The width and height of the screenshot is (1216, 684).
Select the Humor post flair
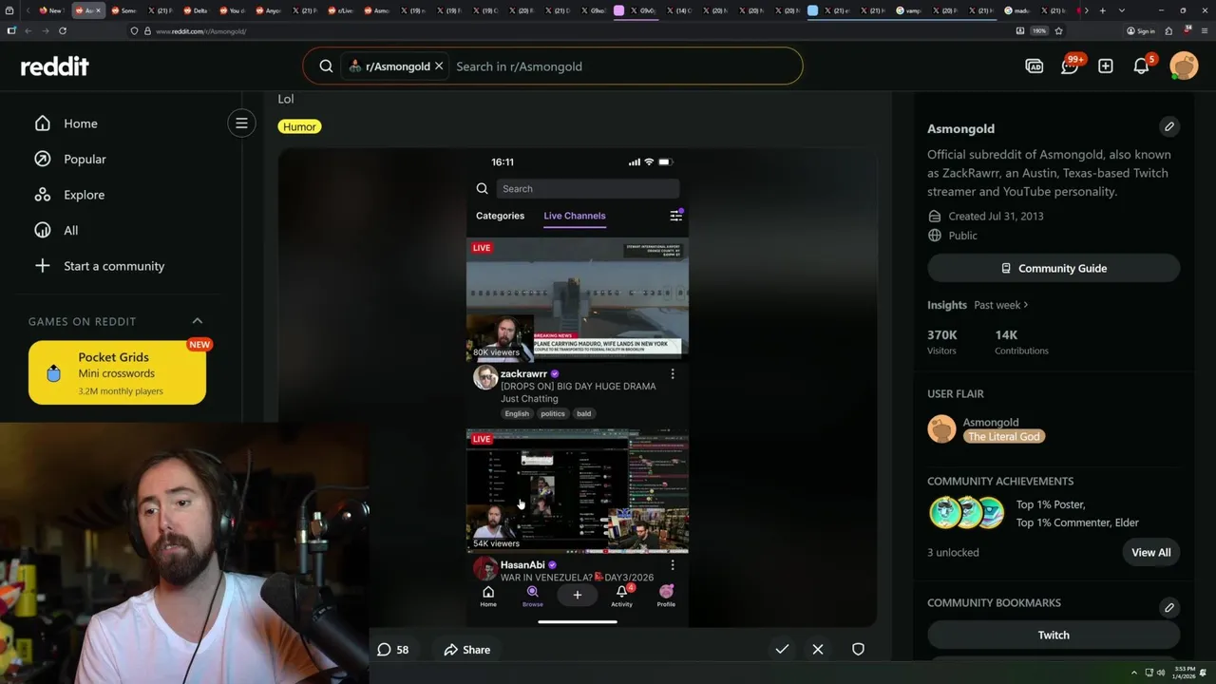coord(299,126)
